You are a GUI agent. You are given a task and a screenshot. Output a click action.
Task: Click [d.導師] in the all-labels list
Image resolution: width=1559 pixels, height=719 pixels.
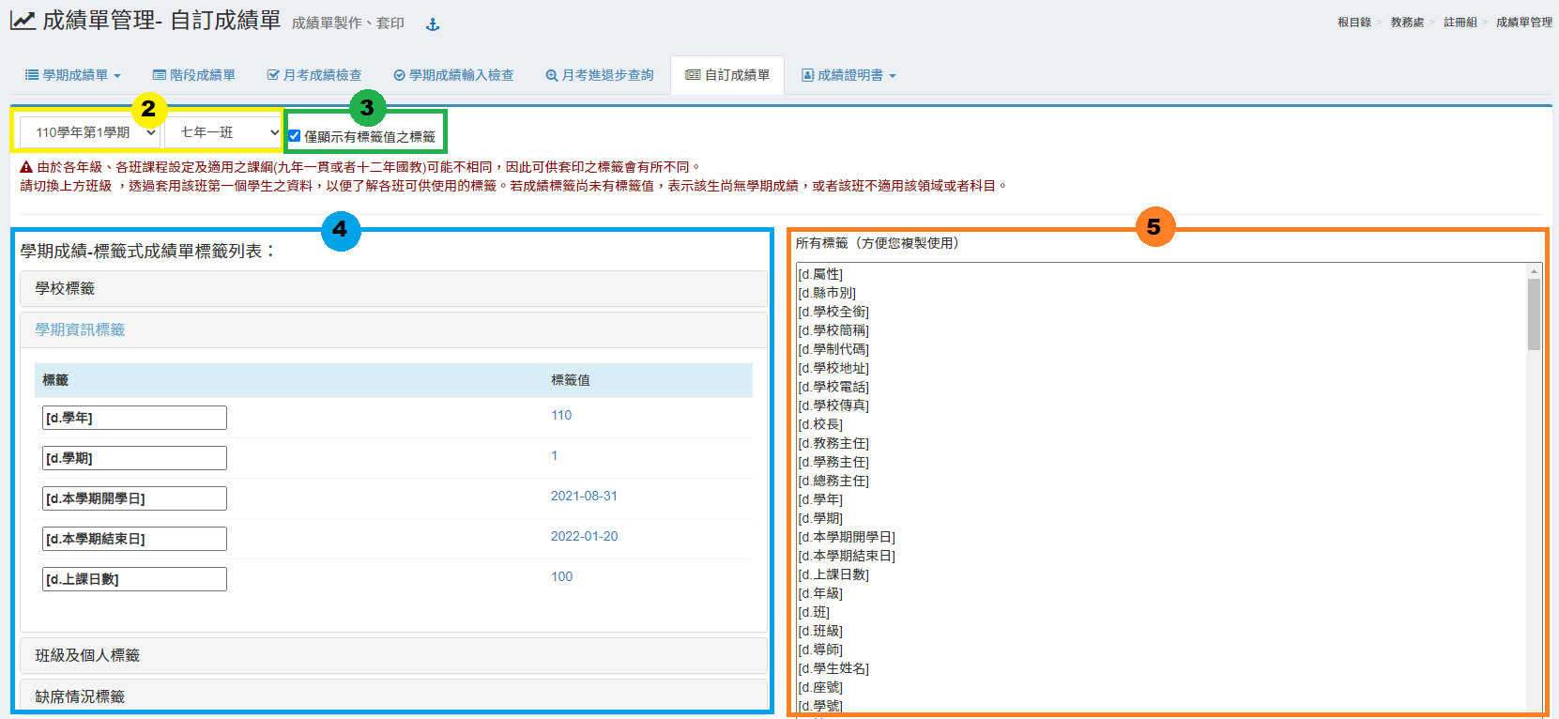[x=820, y=650]
